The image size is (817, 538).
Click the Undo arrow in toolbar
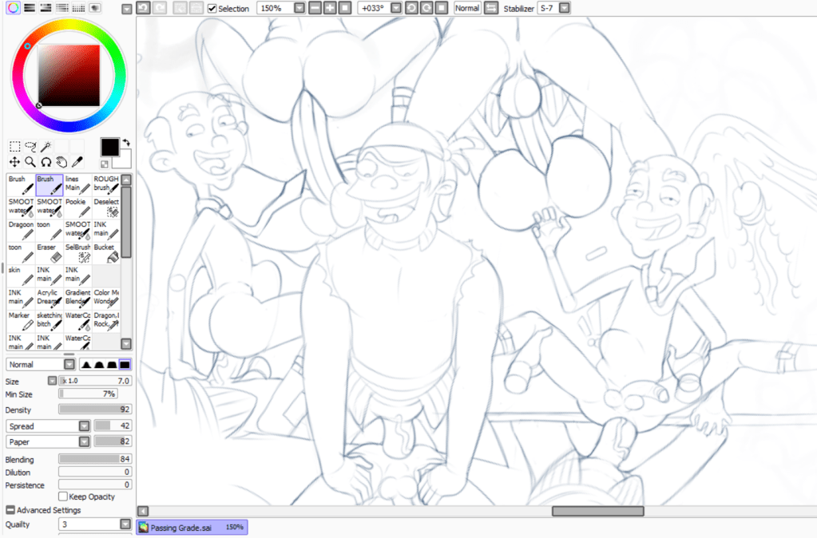click(142, 8)
